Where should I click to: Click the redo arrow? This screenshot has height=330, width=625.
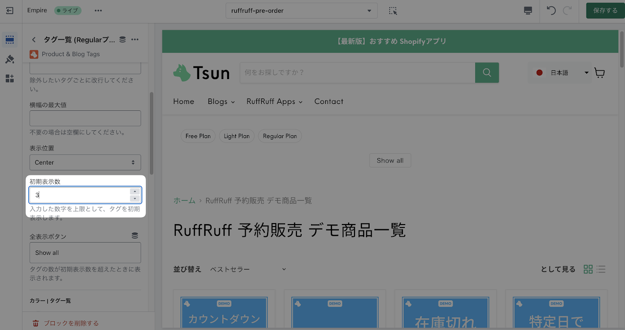567,11
